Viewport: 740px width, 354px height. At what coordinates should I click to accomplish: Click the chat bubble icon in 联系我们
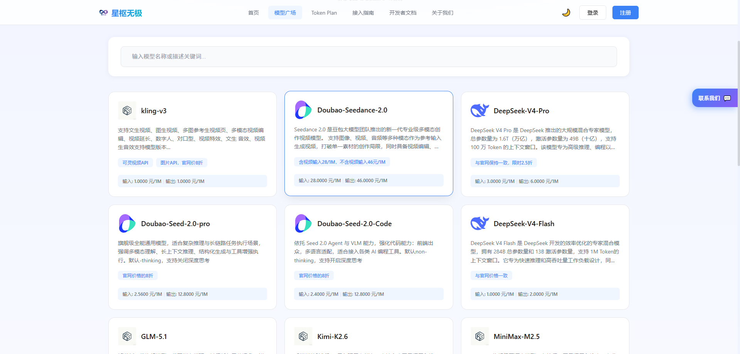pos(727,98)
